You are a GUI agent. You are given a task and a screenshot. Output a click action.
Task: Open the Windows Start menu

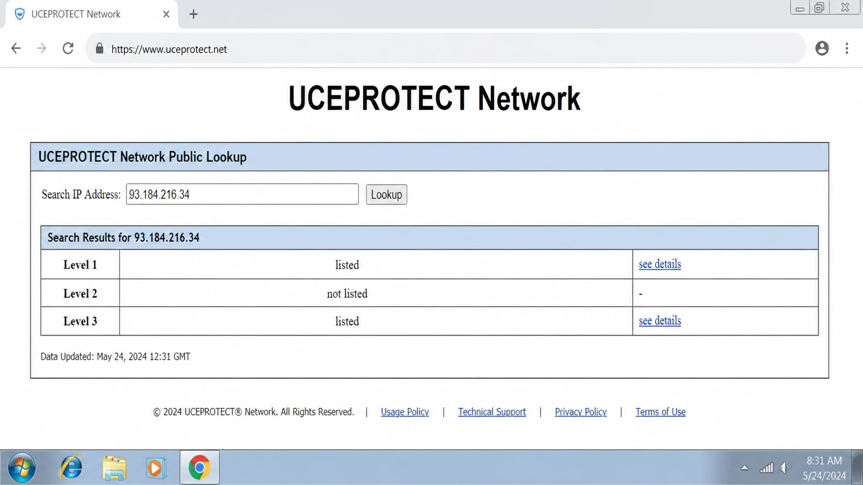[x=22, y=467]
